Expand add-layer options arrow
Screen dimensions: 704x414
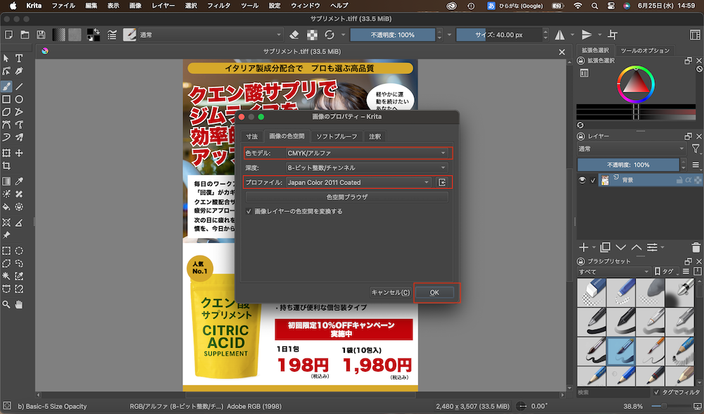[594, 247]
